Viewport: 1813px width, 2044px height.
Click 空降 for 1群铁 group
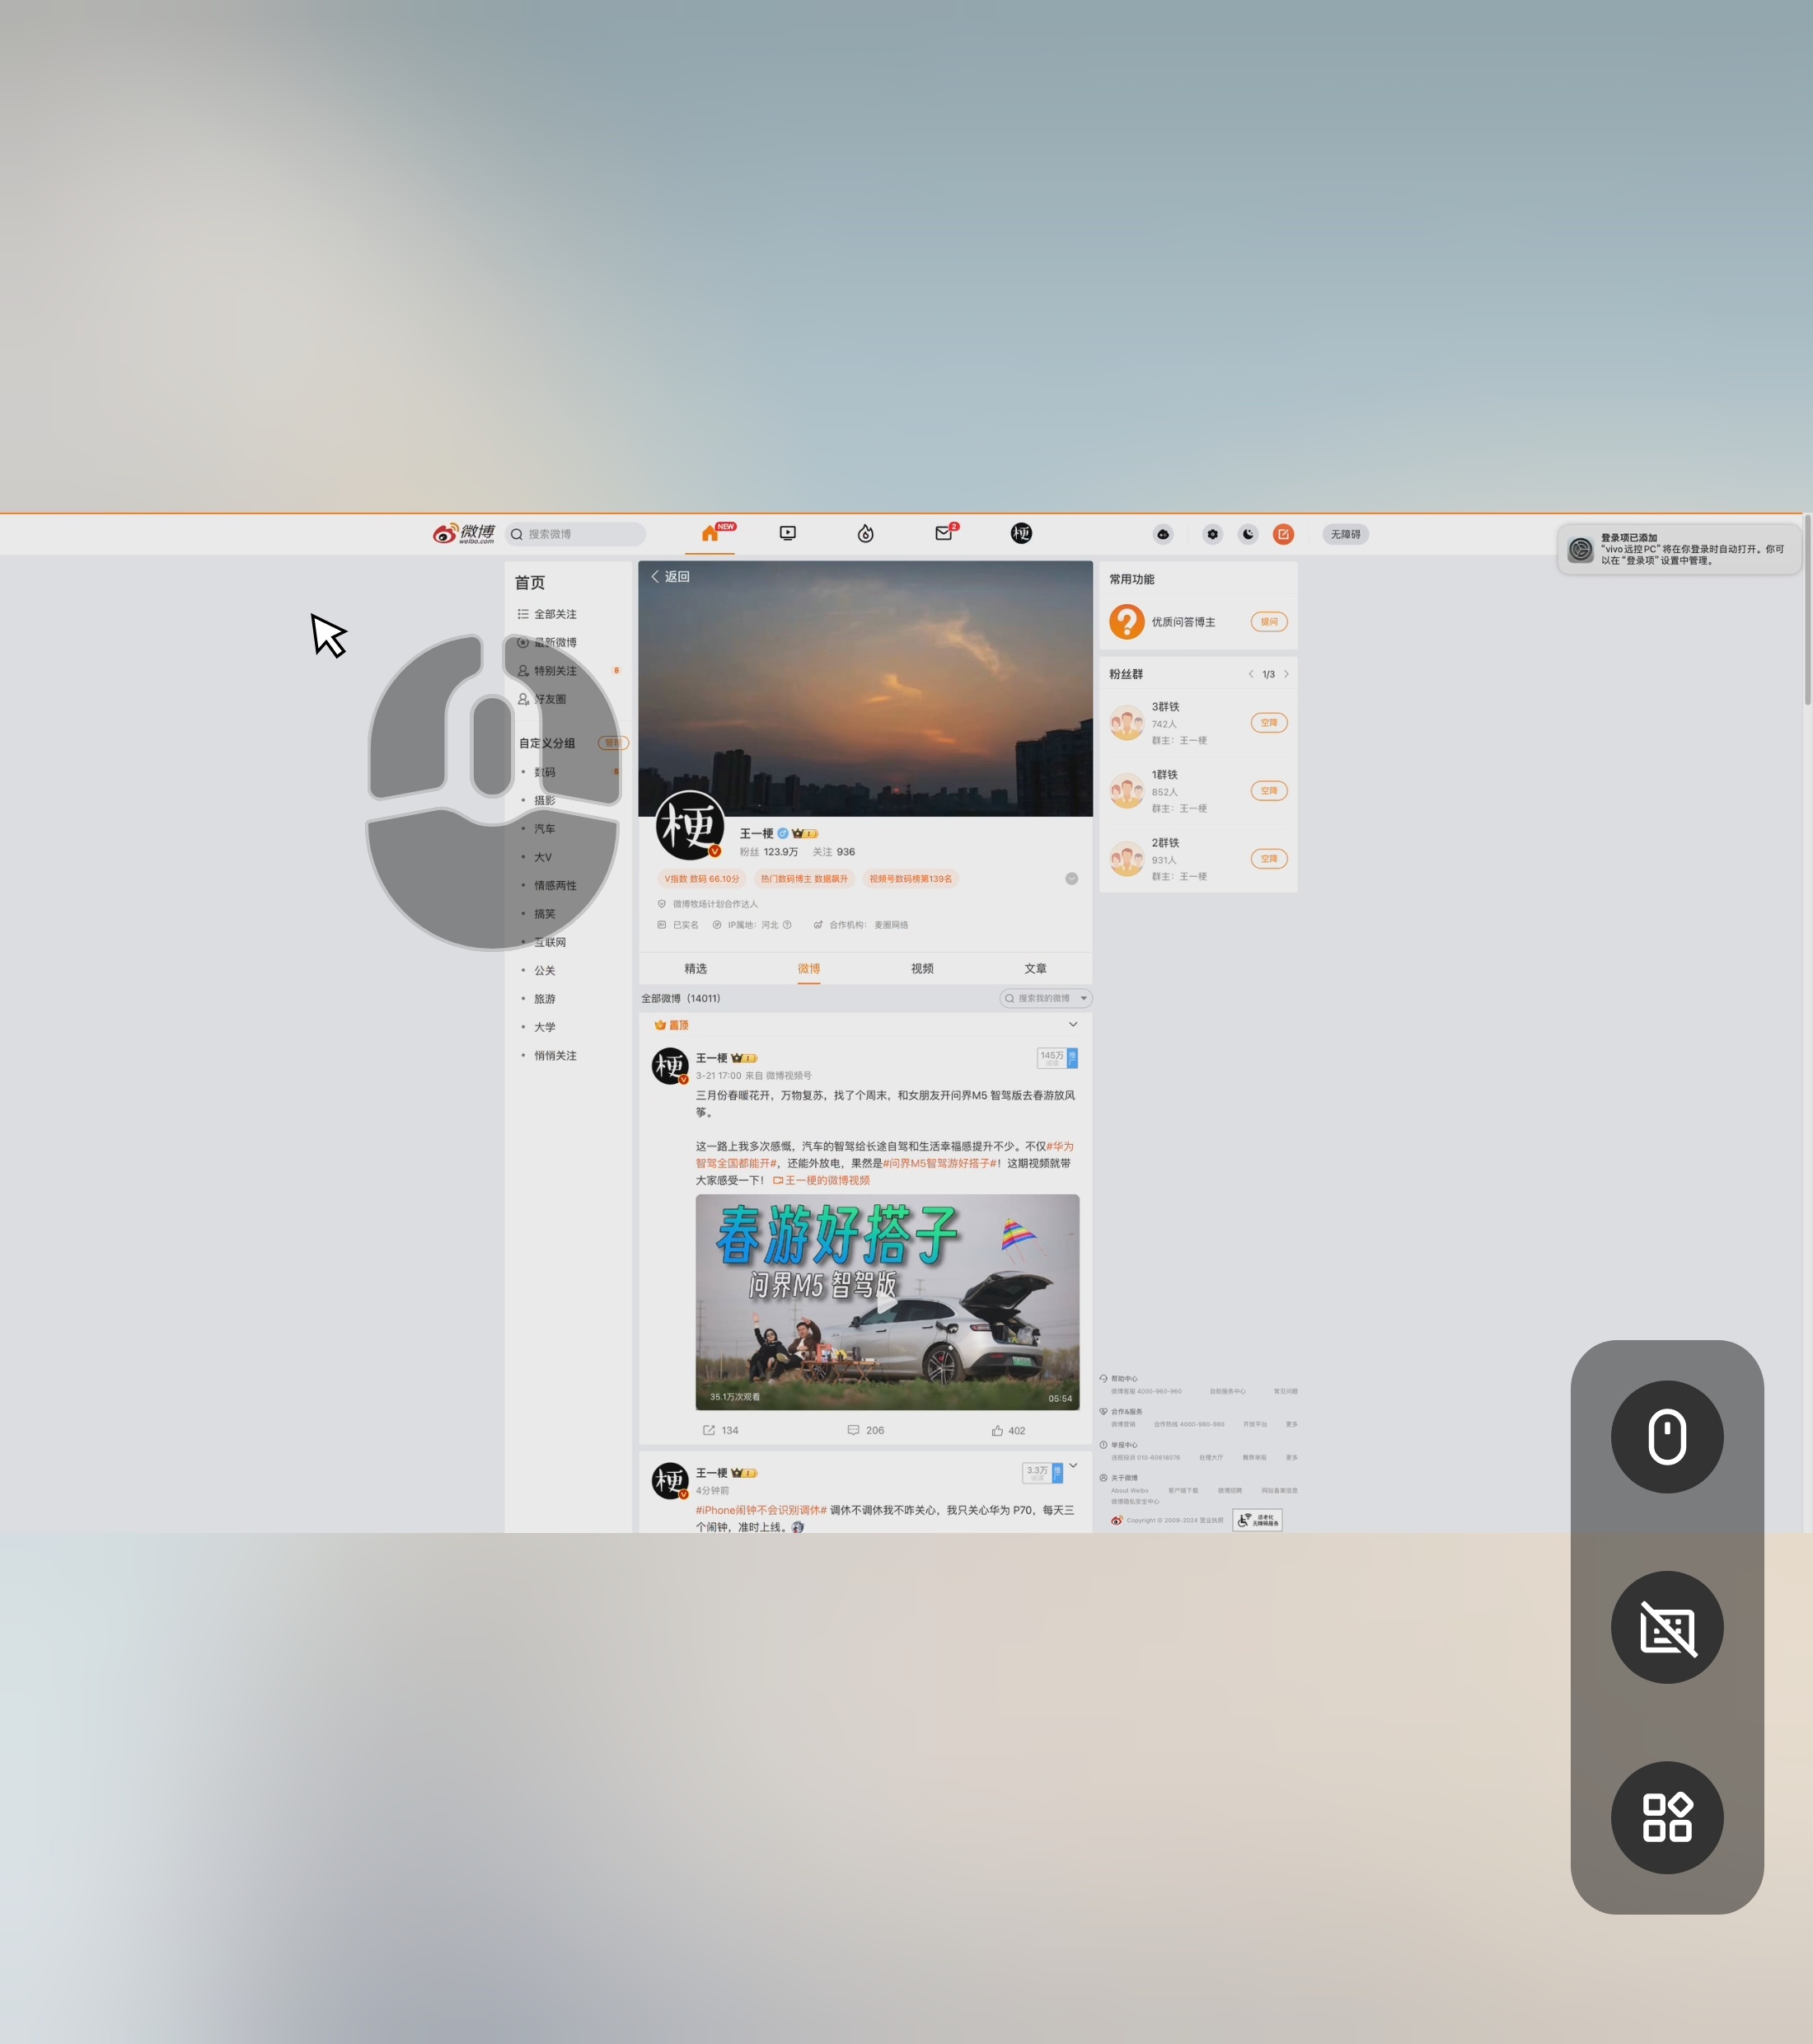[x=1268, y=791]
